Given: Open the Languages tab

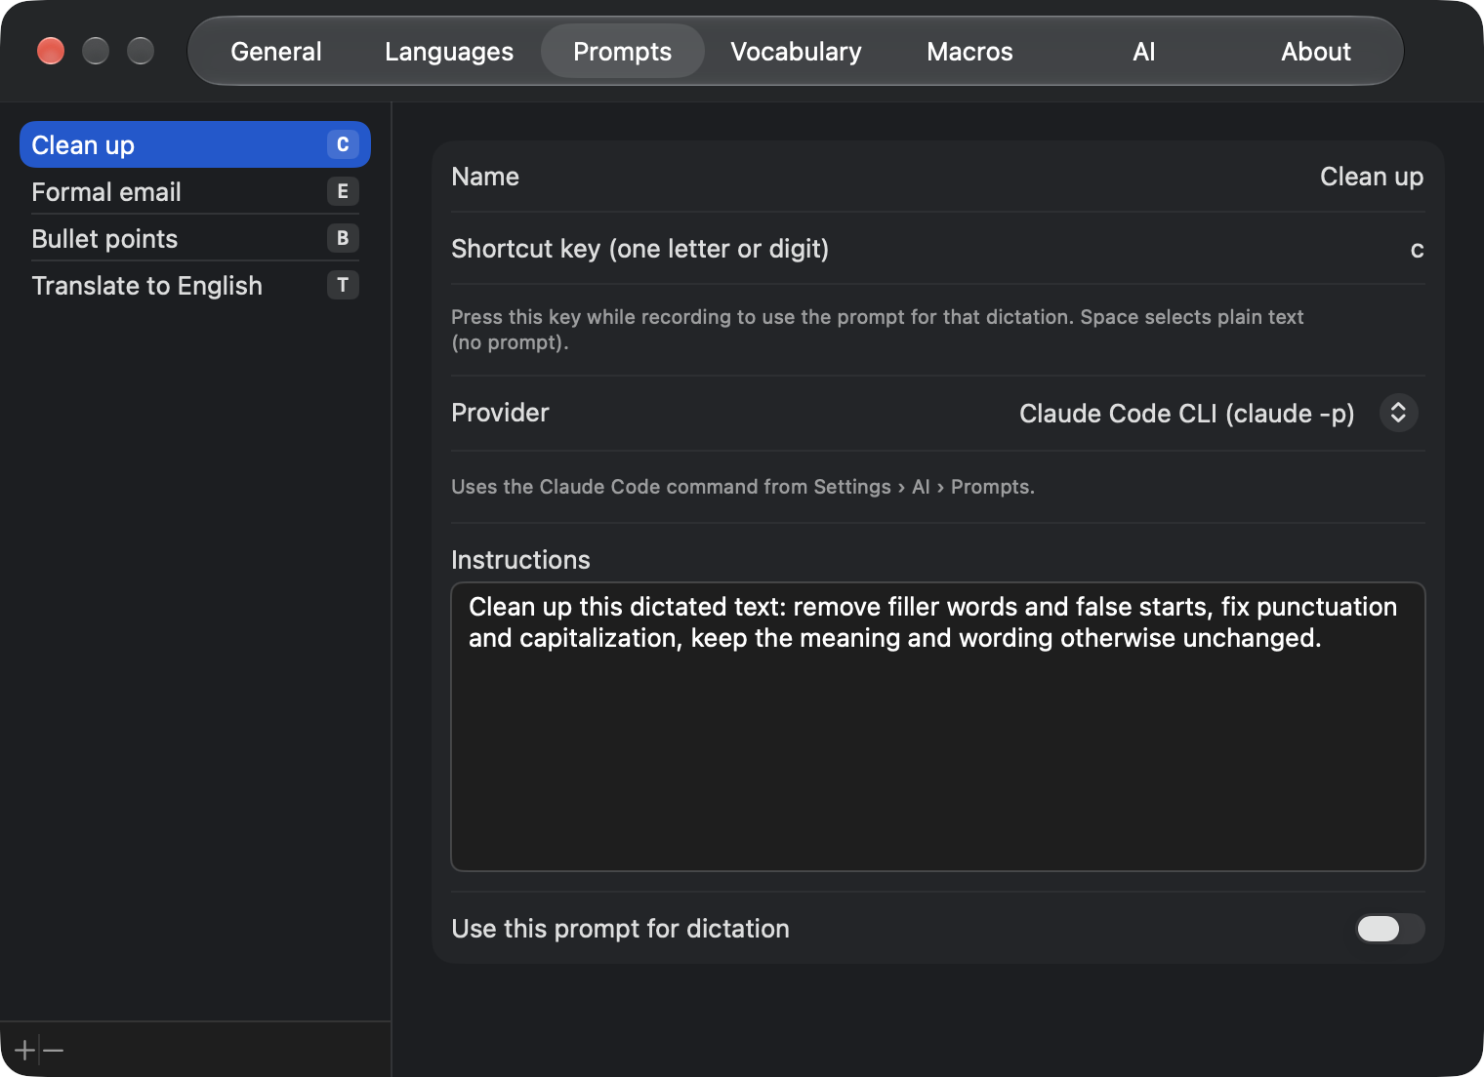Looking at the screenshot, I should point(449,52).
